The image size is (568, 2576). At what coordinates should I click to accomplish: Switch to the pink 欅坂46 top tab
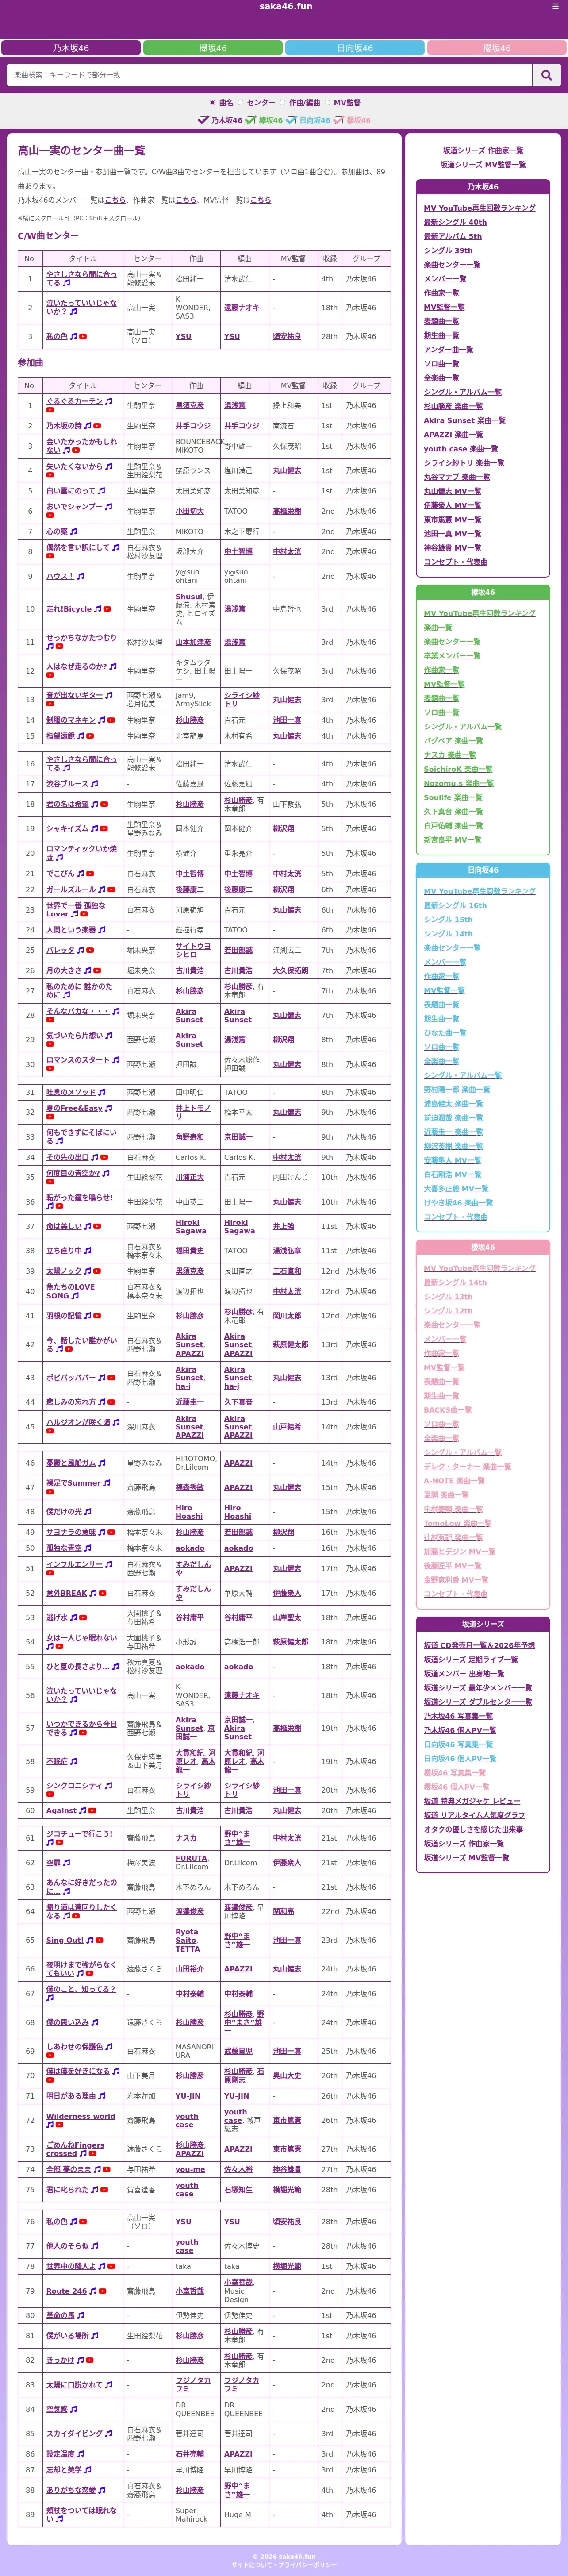(497, 48)
